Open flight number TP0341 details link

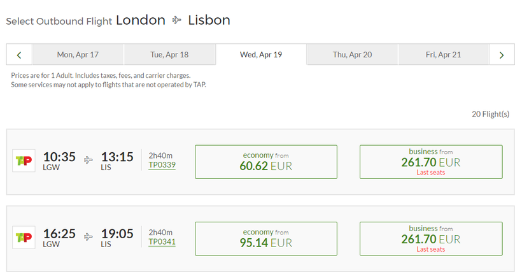(x=162, y=242)
